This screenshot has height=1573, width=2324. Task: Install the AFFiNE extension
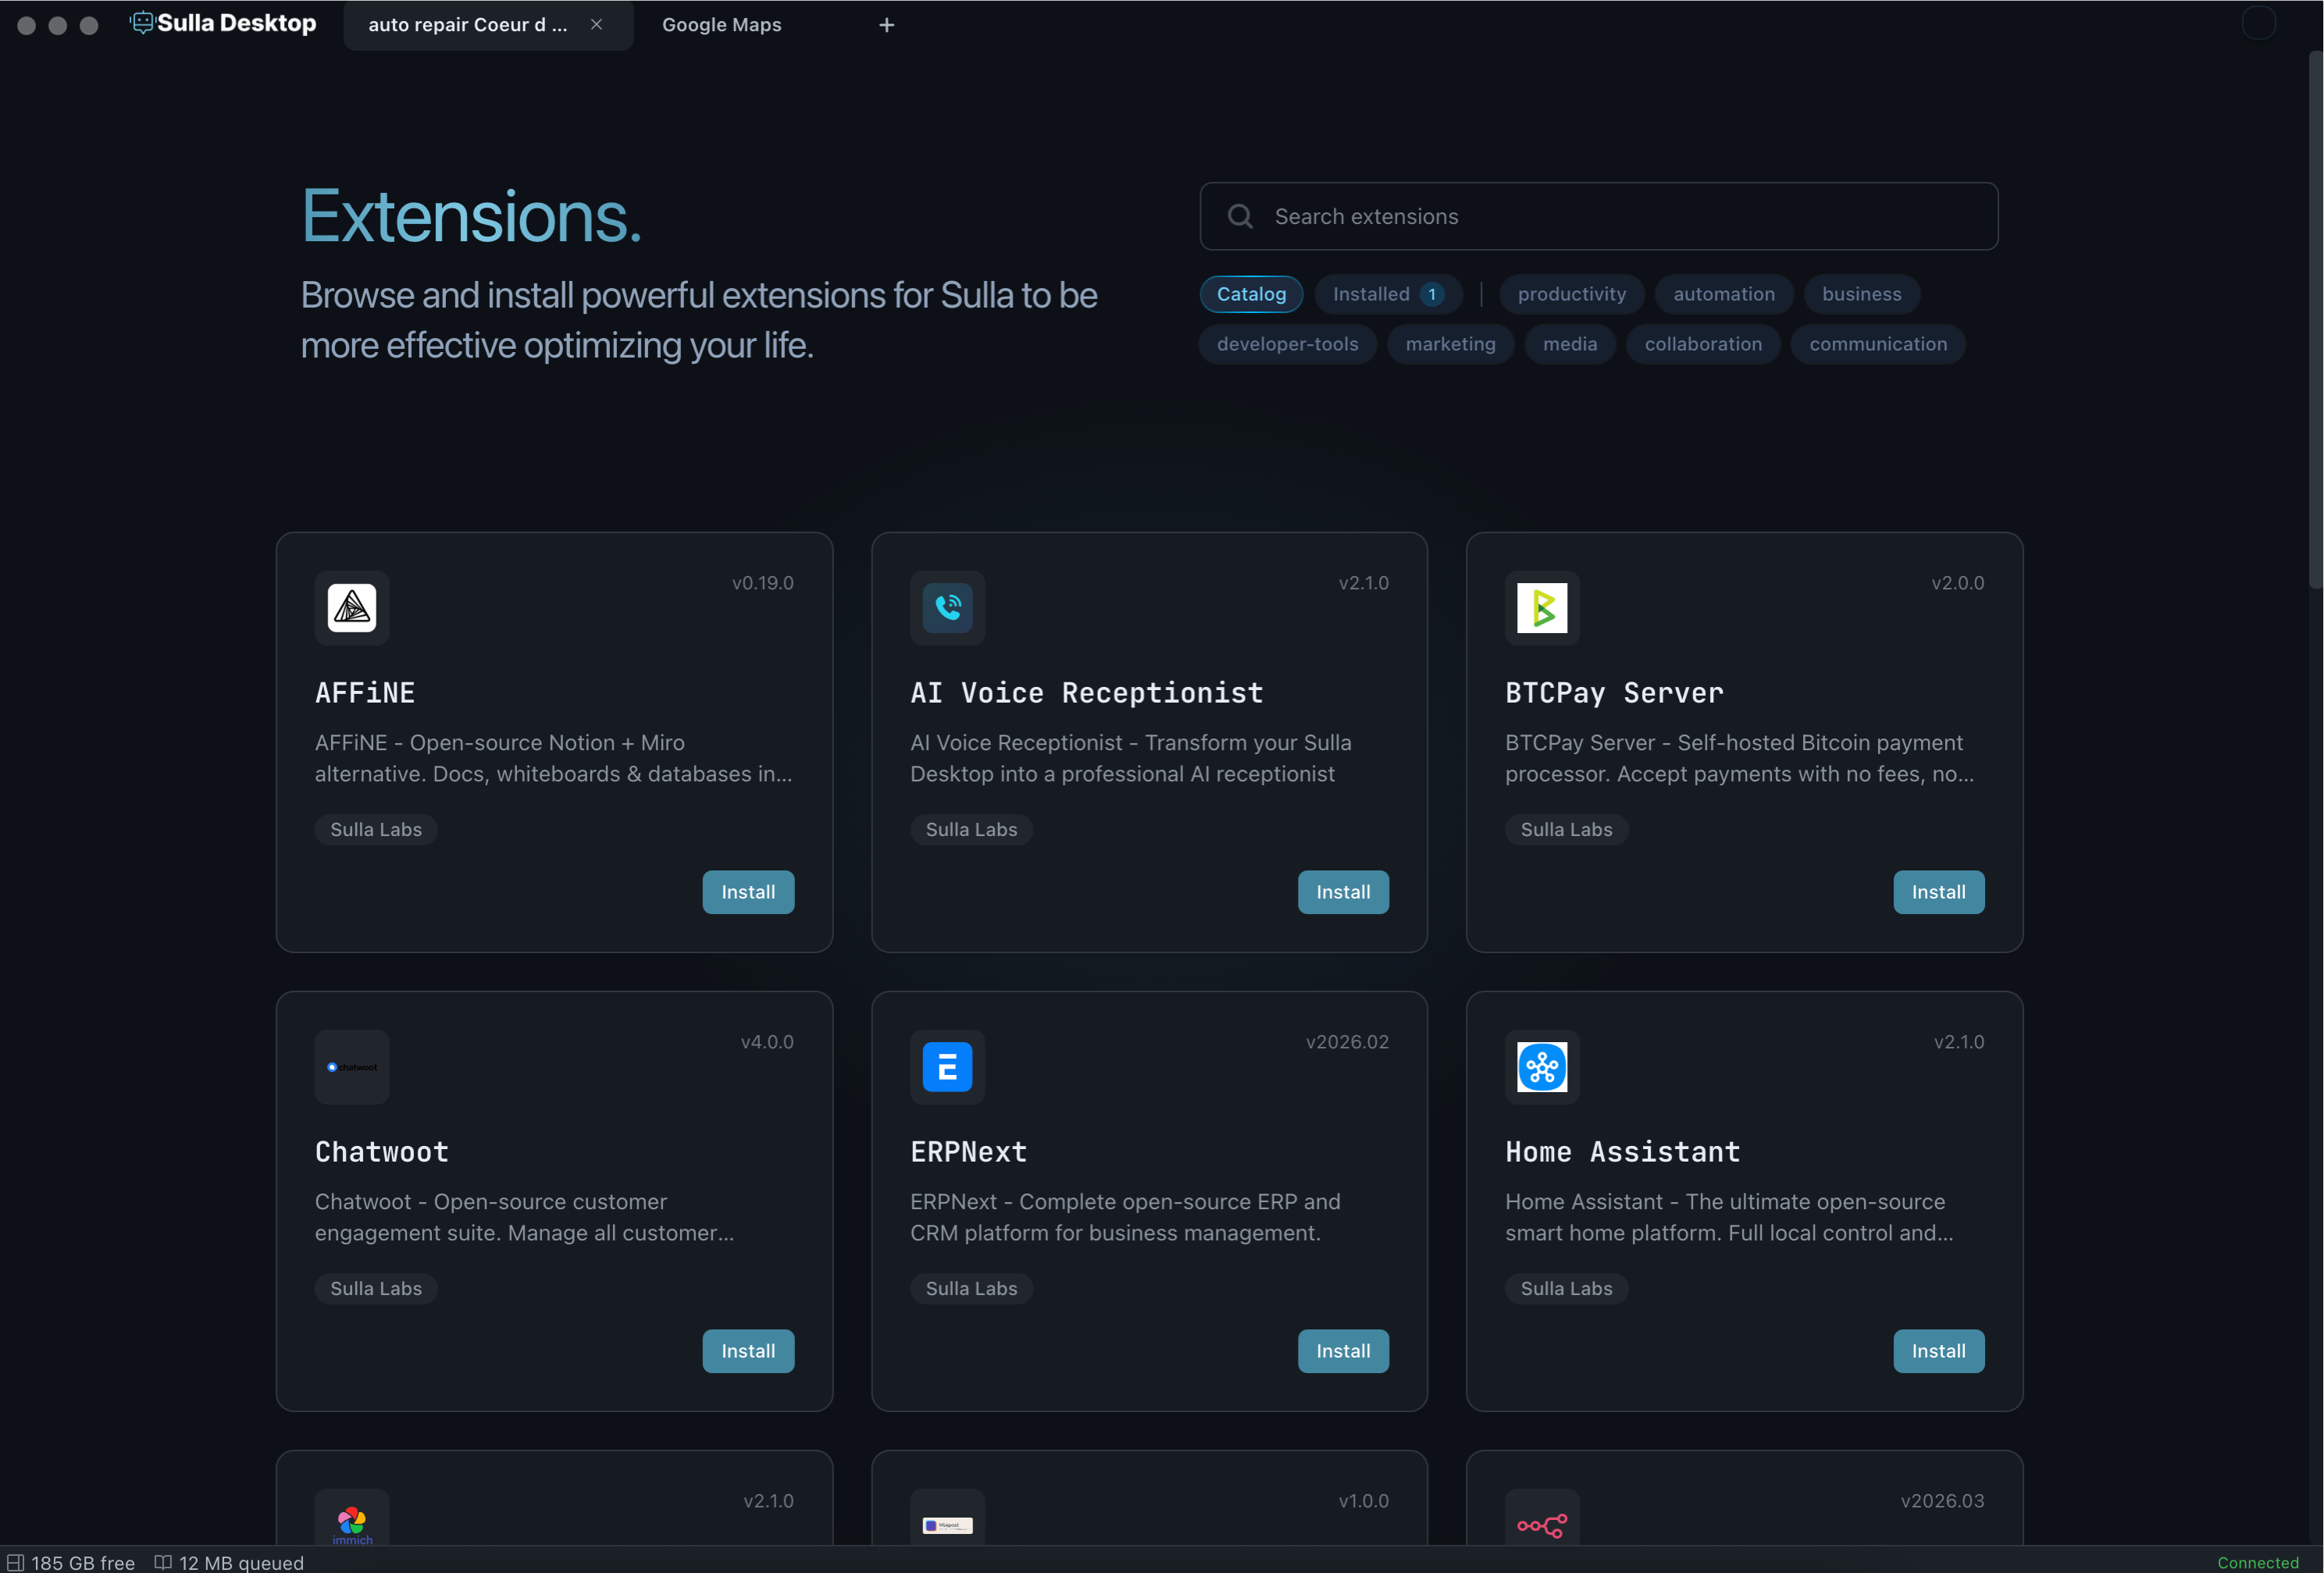pos(748,891)
